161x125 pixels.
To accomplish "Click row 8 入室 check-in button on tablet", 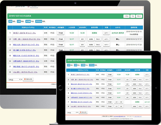I will [116, 107].
